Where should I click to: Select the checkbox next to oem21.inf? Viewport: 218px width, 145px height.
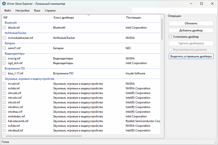tap(4, 48)
